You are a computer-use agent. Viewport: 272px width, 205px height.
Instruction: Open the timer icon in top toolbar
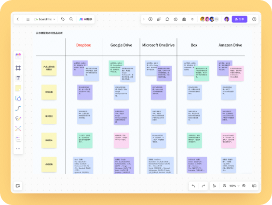(176, 19)
